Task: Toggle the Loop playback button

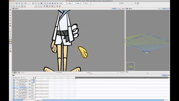Action: [48, 3]
